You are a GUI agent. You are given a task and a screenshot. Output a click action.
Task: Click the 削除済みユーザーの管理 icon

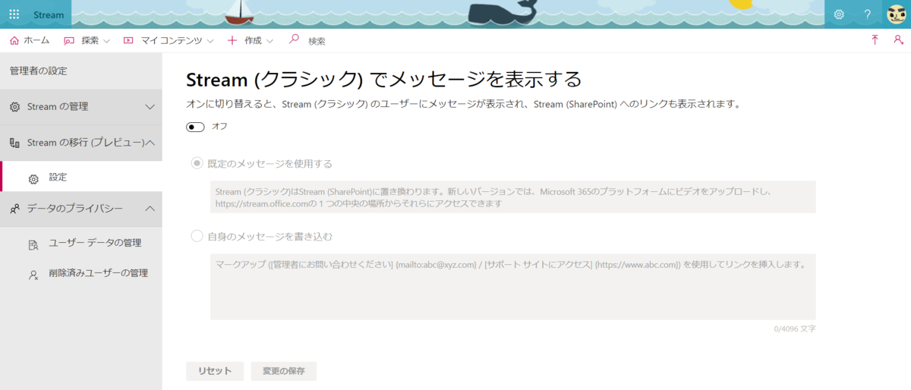point(33,275)
